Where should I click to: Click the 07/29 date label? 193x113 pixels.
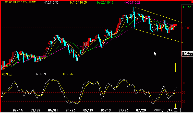141,110
